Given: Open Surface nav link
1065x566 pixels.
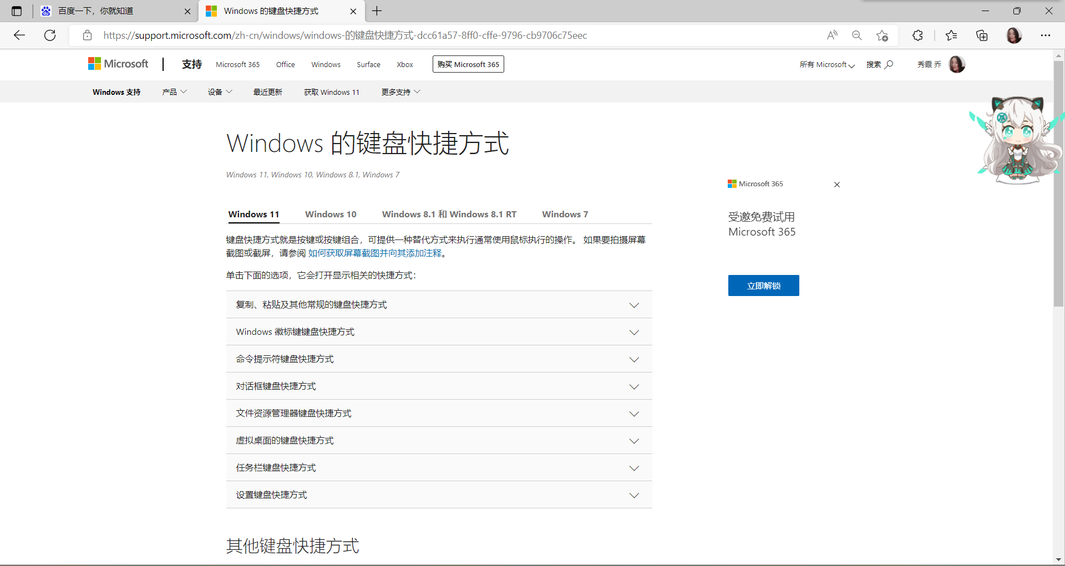Looking at the screenshot, I should [x=368, y=64].
